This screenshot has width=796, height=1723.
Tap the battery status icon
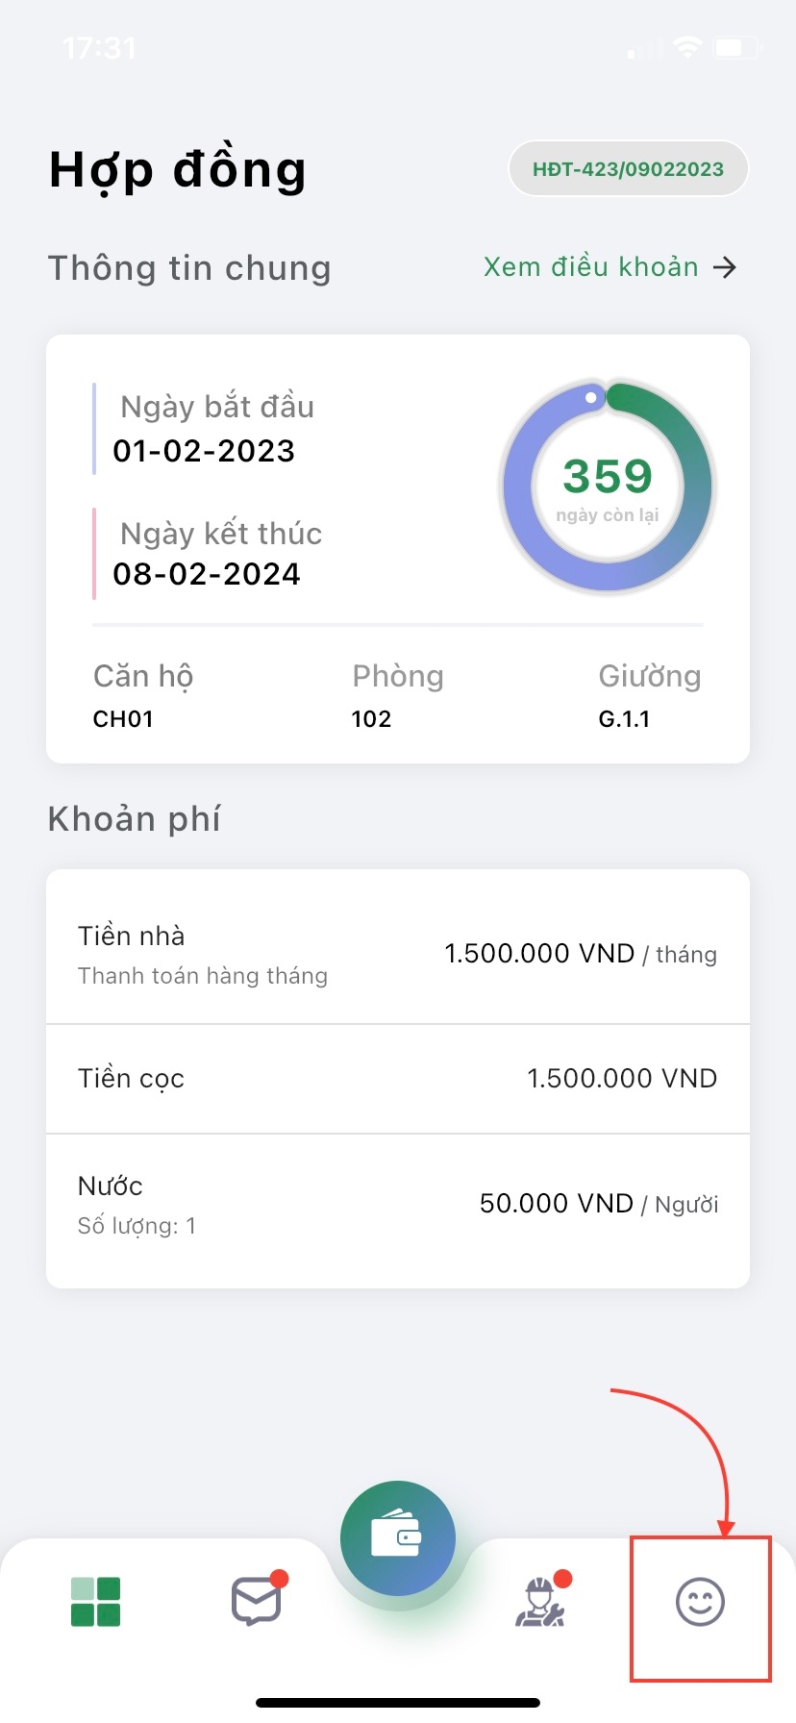pos(738,47)
